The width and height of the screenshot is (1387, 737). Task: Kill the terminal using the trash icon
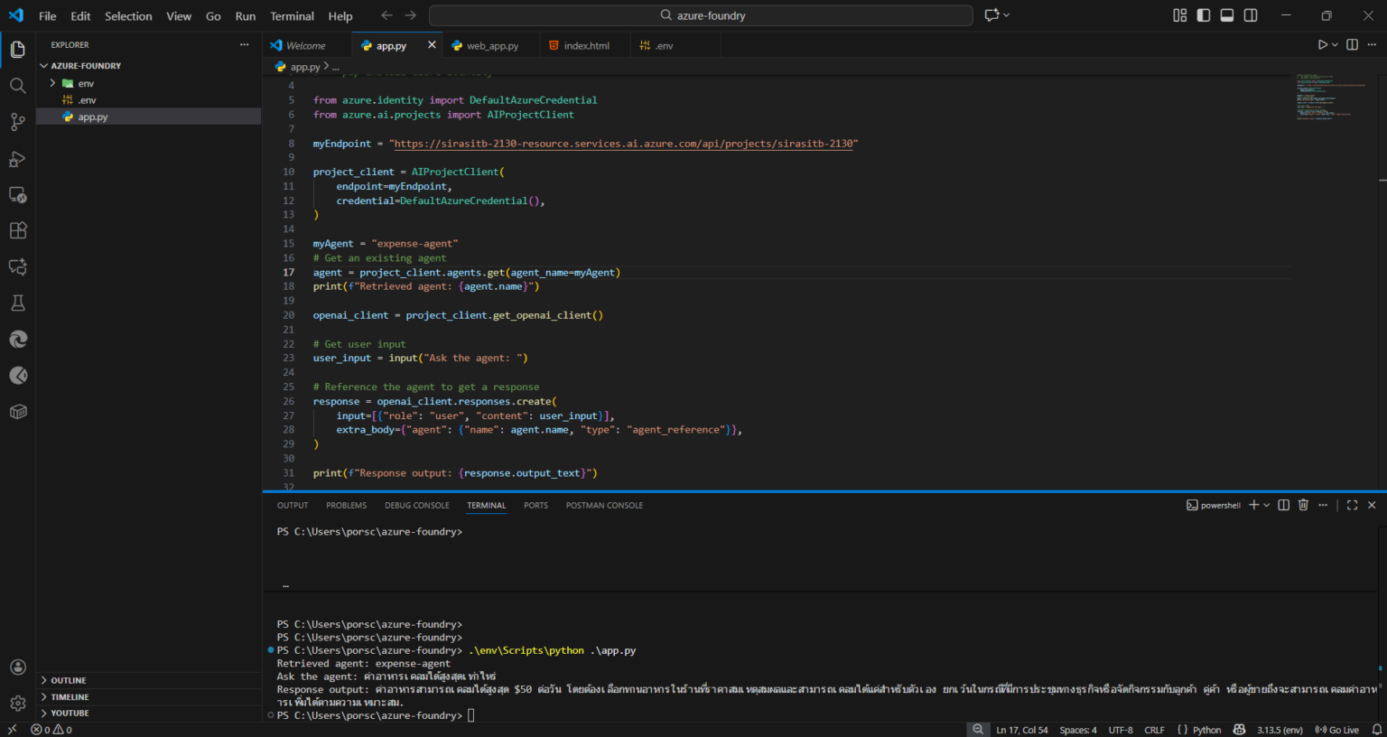point(1303,505)
